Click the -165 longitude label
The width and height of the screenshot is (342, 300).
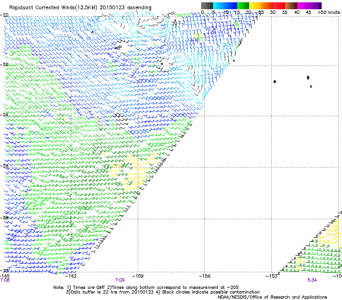click(x=5, y=276)
